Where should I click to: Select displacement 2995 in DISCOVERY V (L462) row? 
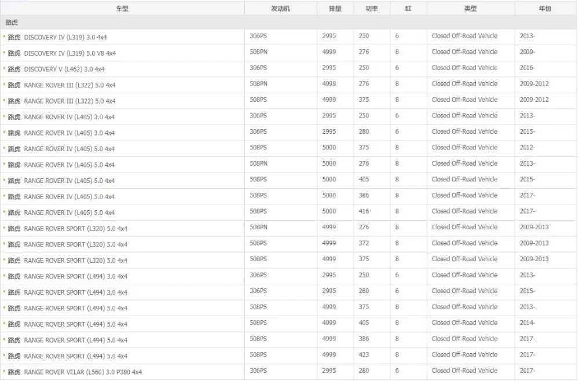329,68
